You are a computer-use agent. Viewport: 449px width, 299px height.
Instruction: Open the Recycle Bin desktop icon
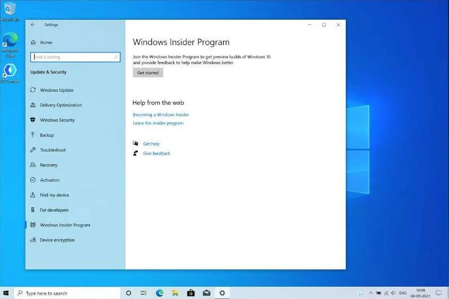coord(10,8)
